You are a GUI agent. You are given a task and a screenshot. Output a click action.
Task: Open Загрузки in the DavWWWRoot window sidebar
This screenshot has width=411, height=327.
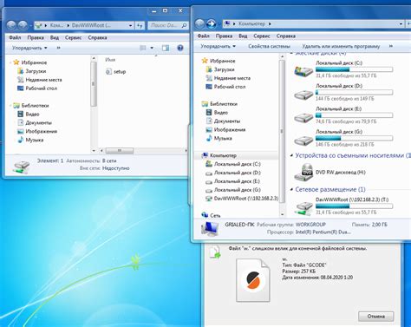(x=32, y=71)
